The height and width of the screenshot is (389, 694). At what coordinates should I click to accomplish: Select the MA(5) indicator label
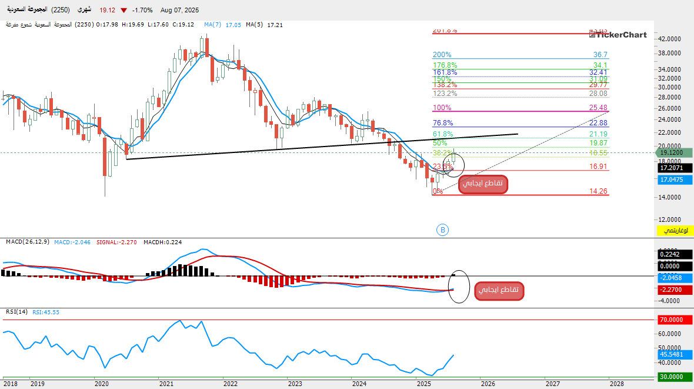(254, 25)
